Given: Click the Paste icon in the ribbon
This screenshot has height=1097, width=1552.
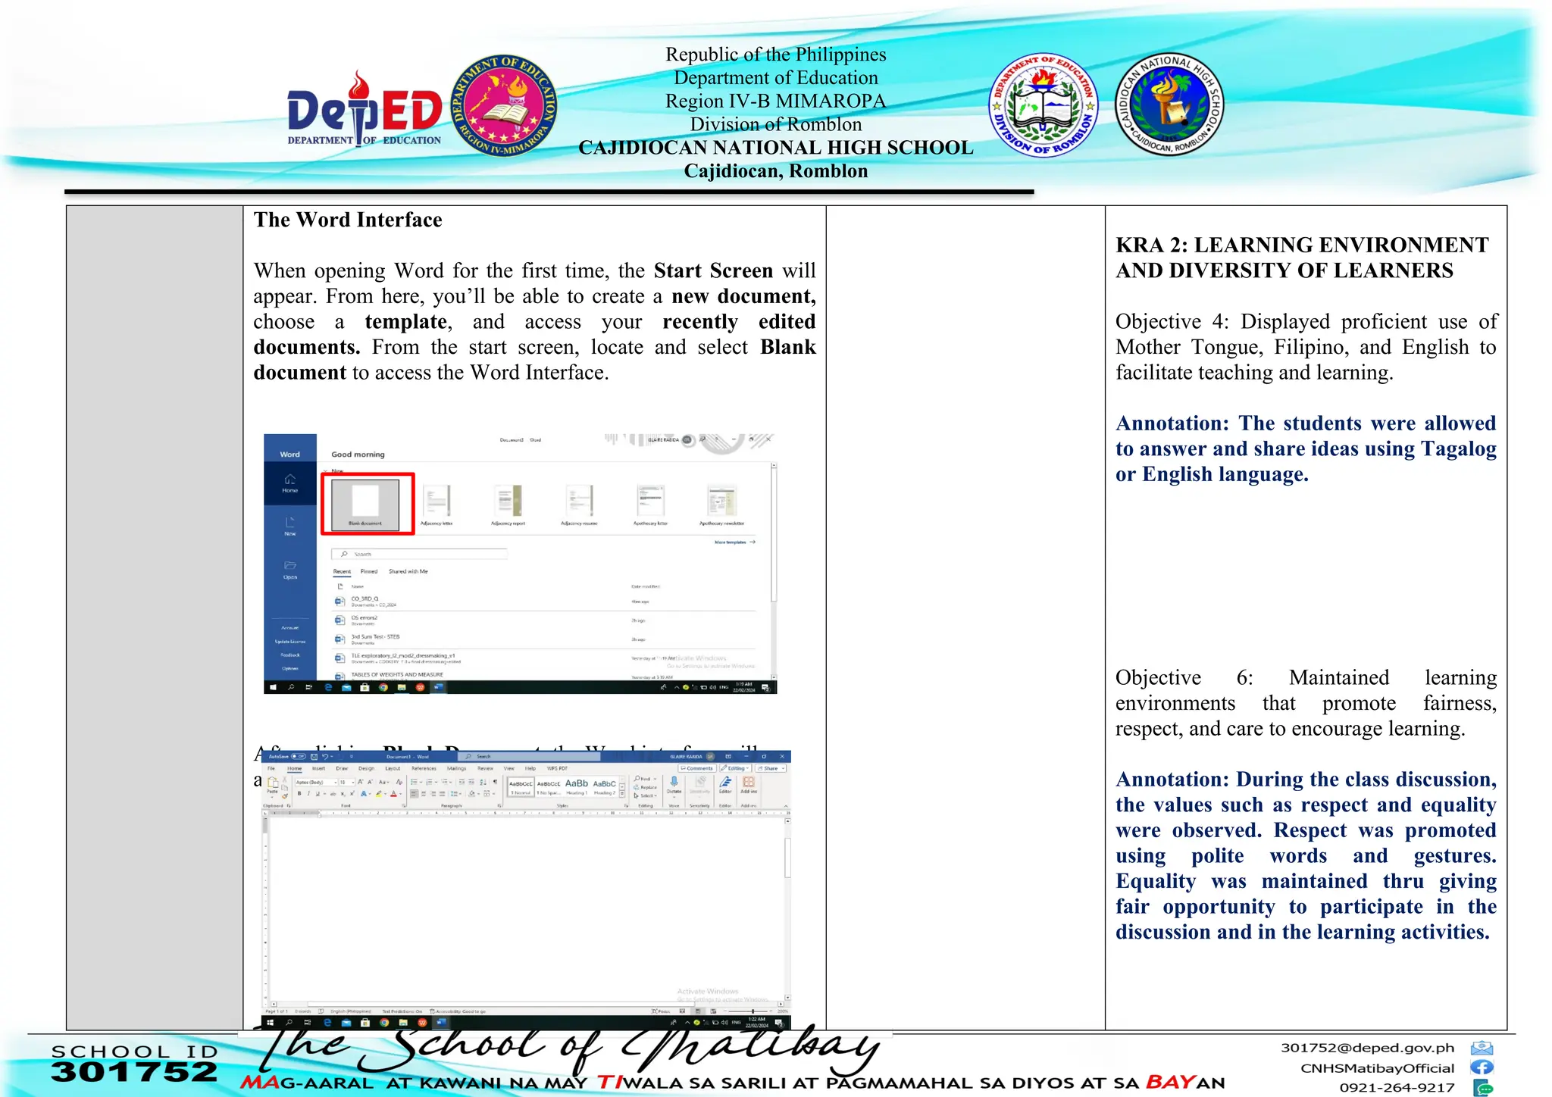Looking at the screenshot, I should tap(272, 782).
